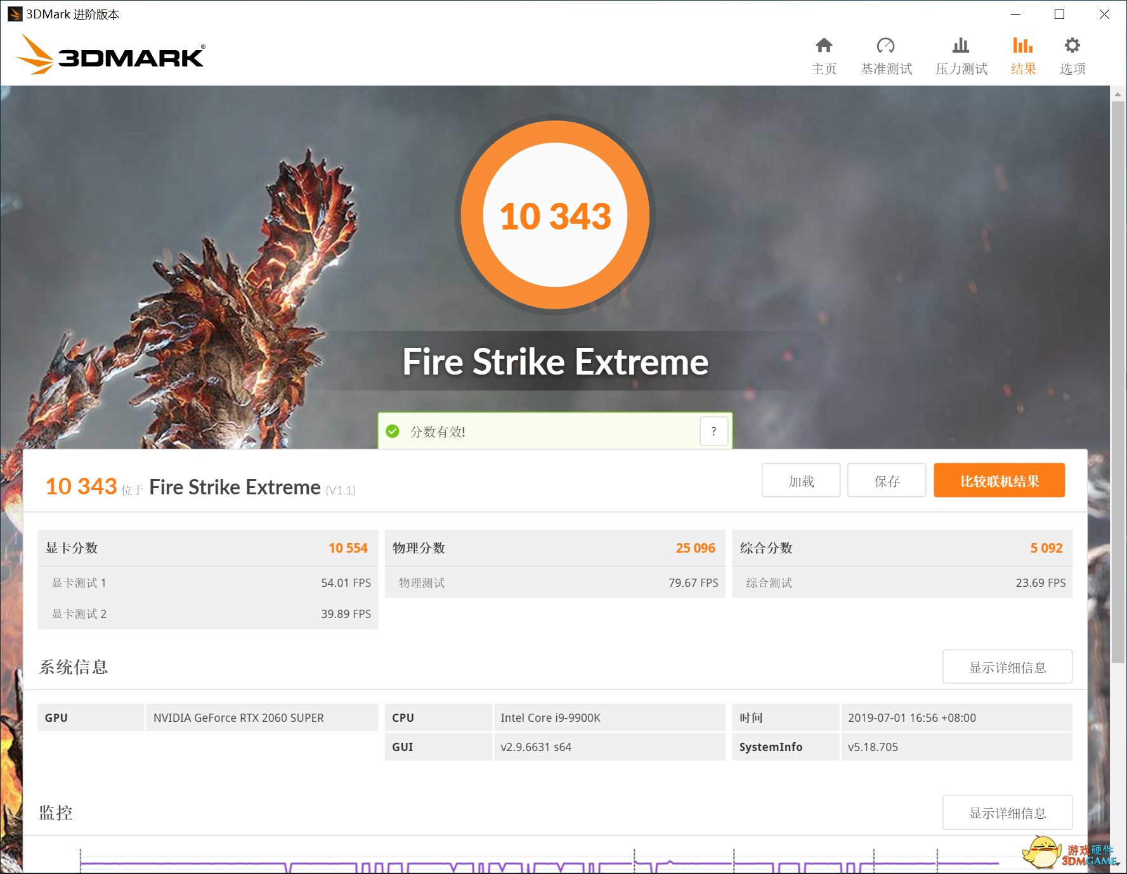The image size is (1127, 874).
Task: Open the 基准测试 benchmark gauge icon
Action: [886, 46]
